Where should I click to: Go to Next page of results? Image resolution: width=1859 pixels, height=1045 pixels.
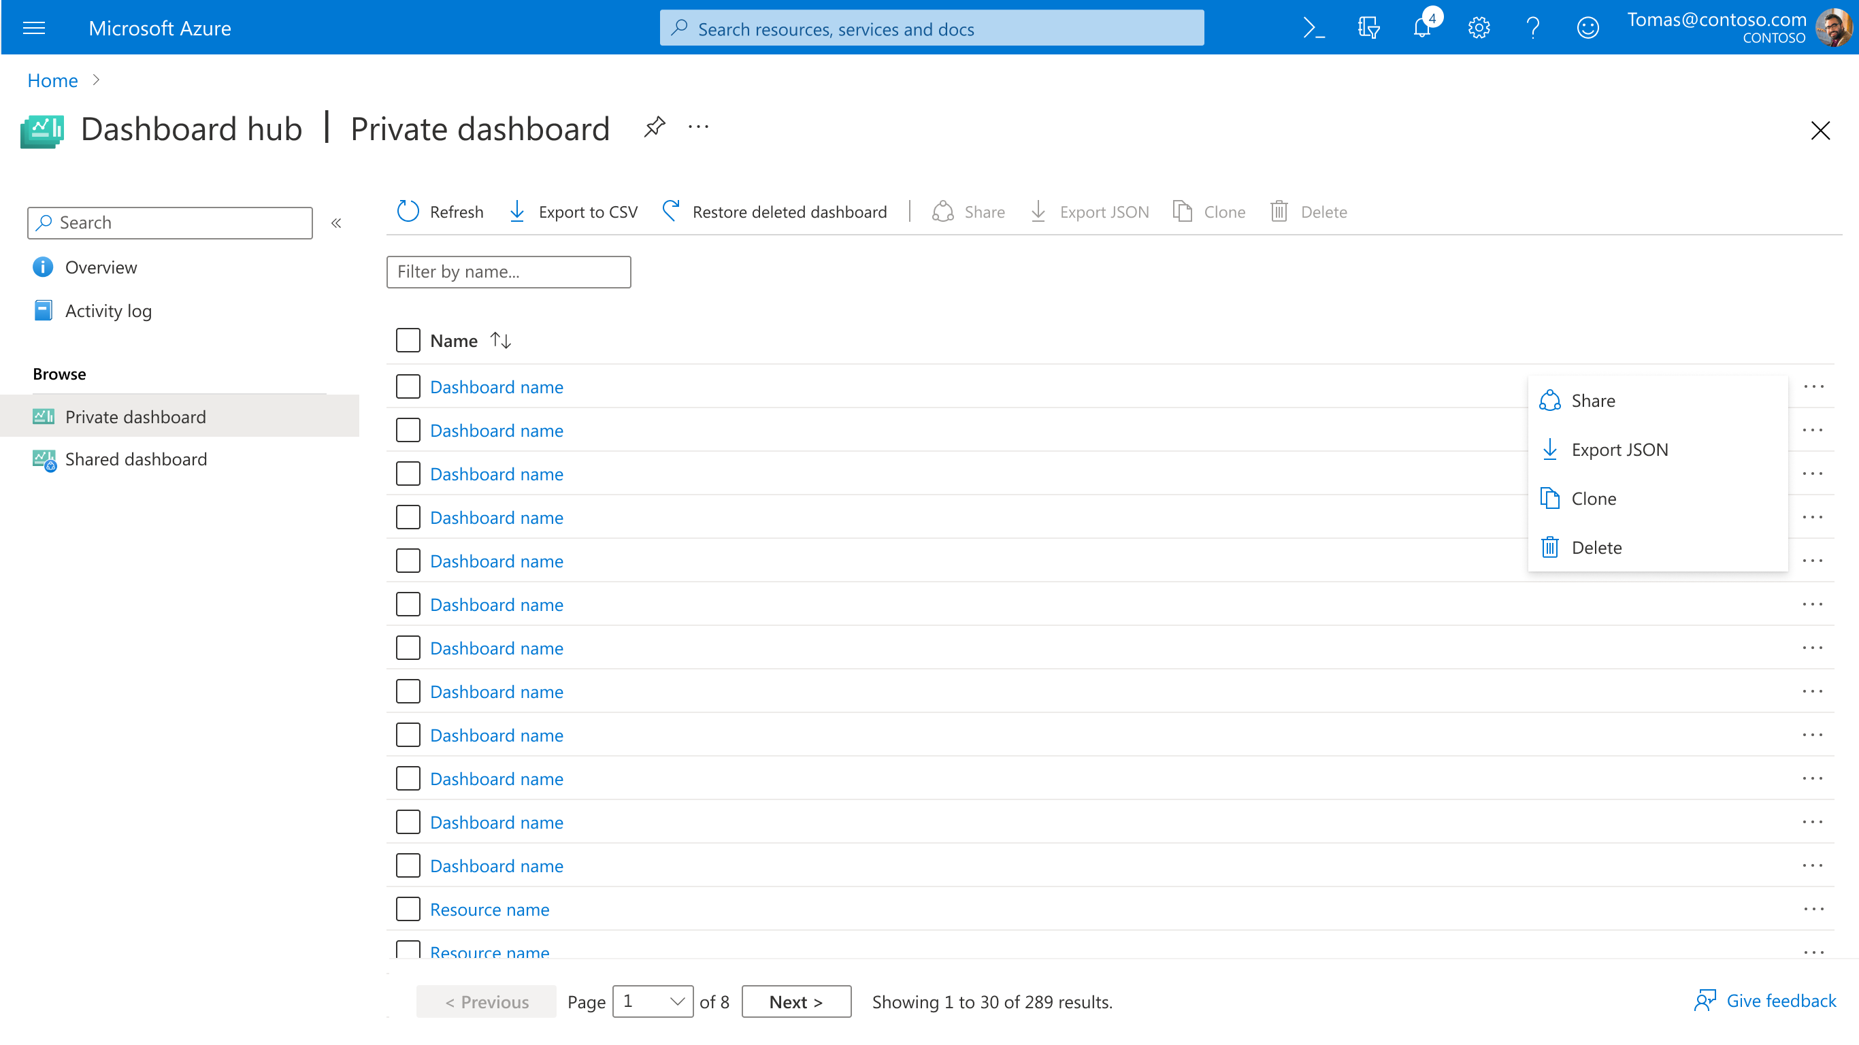795,1001
